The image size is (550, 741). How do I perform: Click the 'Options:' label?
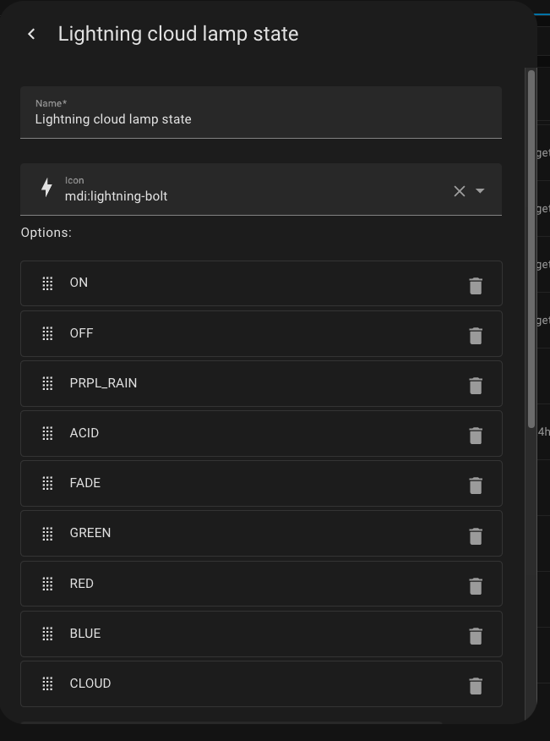point(46,233)
